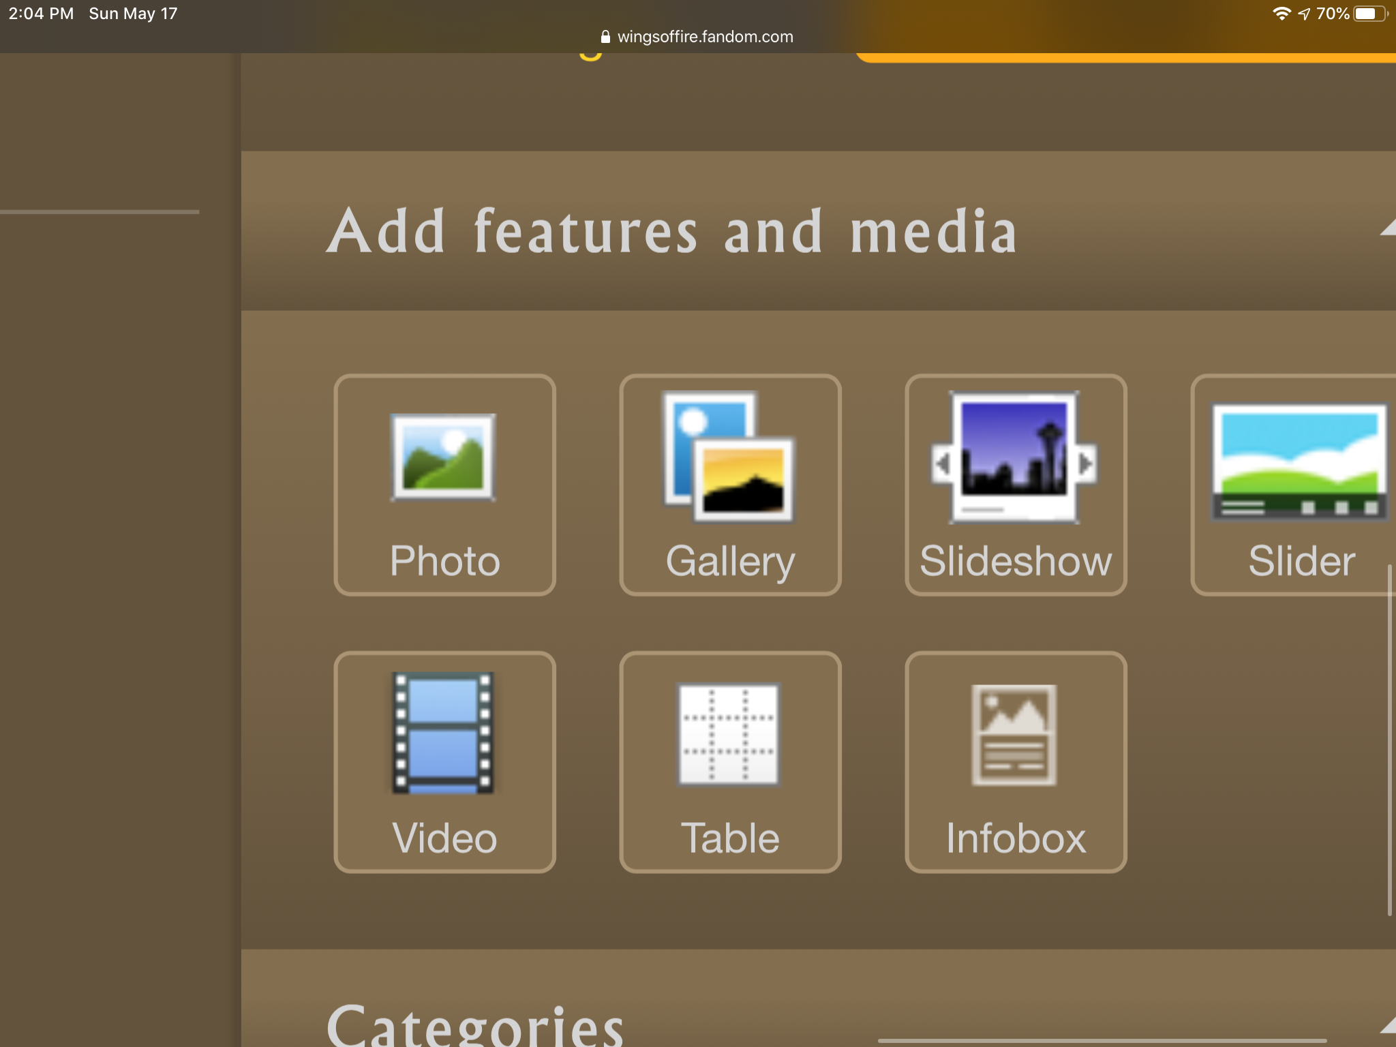Click the Table grid icon
The image size is (1396, 1047).
(x=729, y=734)
